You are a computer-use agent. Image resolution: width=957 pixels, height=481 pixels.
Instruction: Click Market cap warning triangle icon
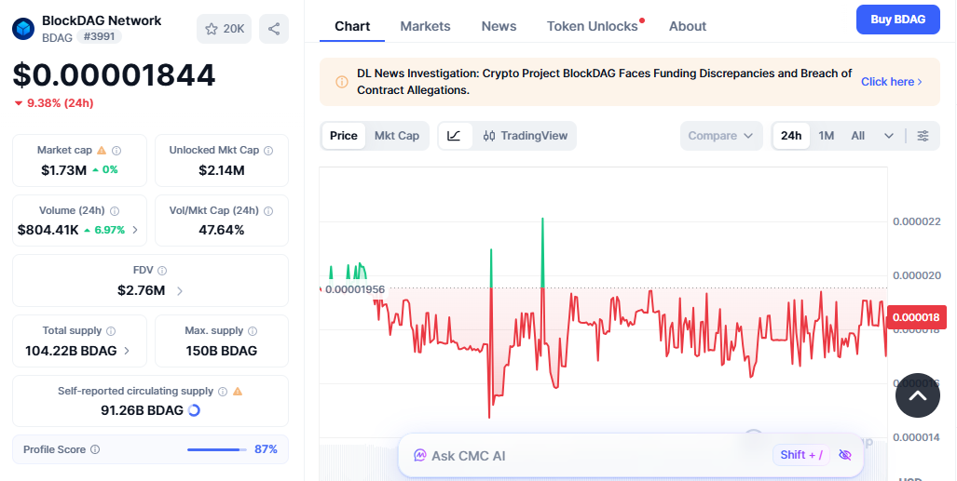click(x=102, y=150)
